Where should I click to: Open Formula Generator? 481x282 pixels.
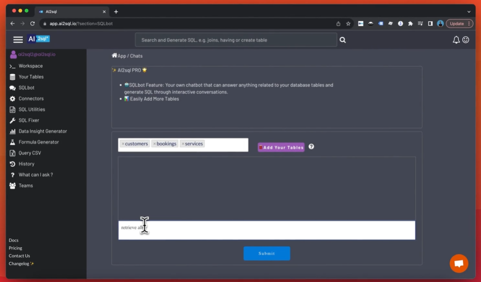[39, 142]
